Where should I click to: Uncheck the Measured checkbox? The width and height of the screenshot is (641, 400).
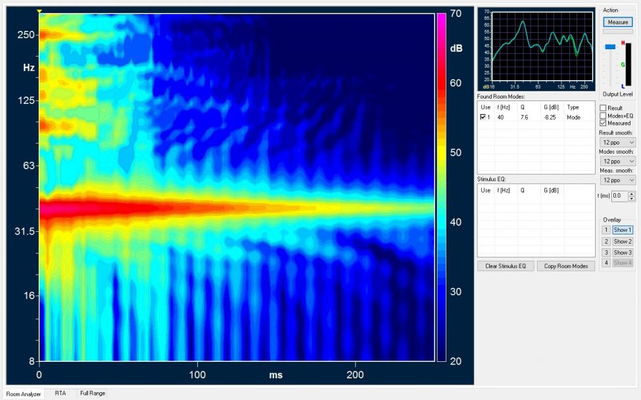(x=603, y=123)
